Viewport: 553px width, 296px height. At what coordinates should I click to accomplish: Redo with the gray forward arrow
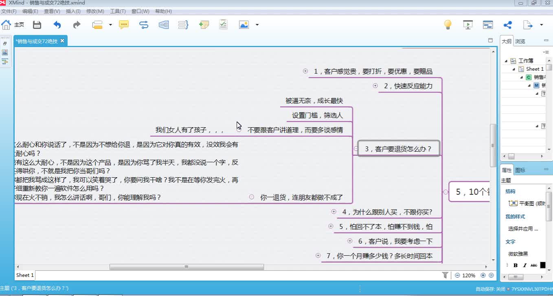[x=77, y=25]
